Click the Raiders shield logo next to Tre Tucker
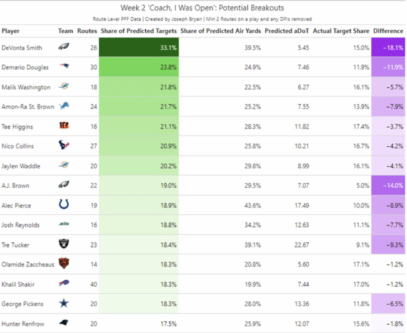Viewport: 407px width, 333px height. tap(64, 244)
